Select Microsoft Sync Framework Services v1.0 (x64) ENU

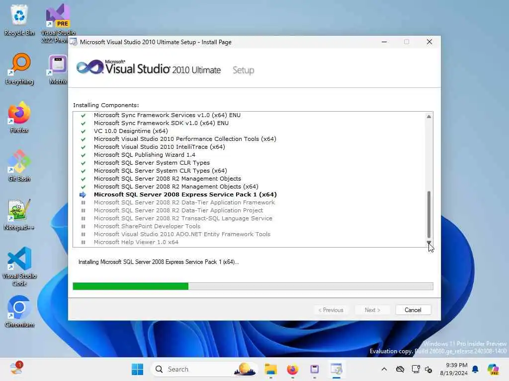167,115
